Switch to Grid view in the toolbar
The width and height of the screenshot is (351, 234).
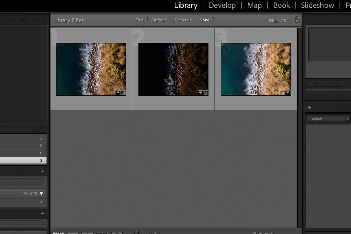click(x=58, y=233)
